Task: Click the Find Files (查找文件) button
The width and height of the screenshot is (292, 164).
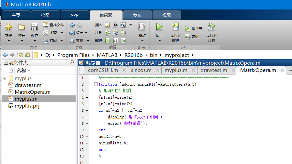Action: click(x=53, y=25)
